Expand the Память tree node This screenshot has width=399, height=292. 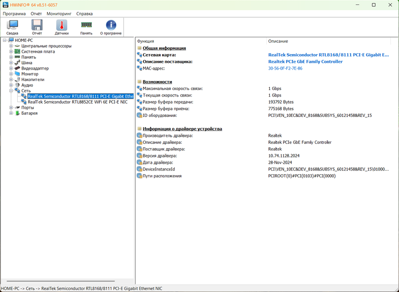(11, 57)
